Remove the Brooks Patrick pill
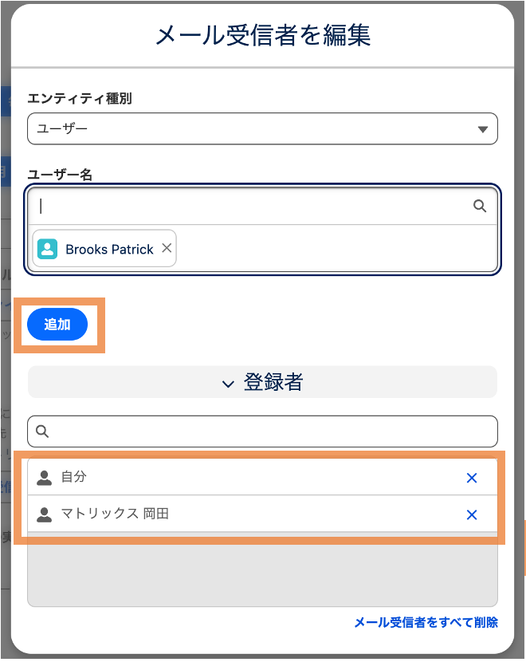Screen dimensions: 526x662 click(167, 248)
